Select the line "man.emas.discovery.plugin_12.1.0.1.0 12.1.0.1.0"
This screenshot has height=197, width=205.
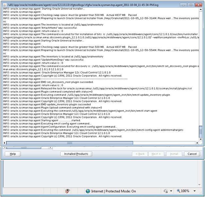tap(33, 69)
